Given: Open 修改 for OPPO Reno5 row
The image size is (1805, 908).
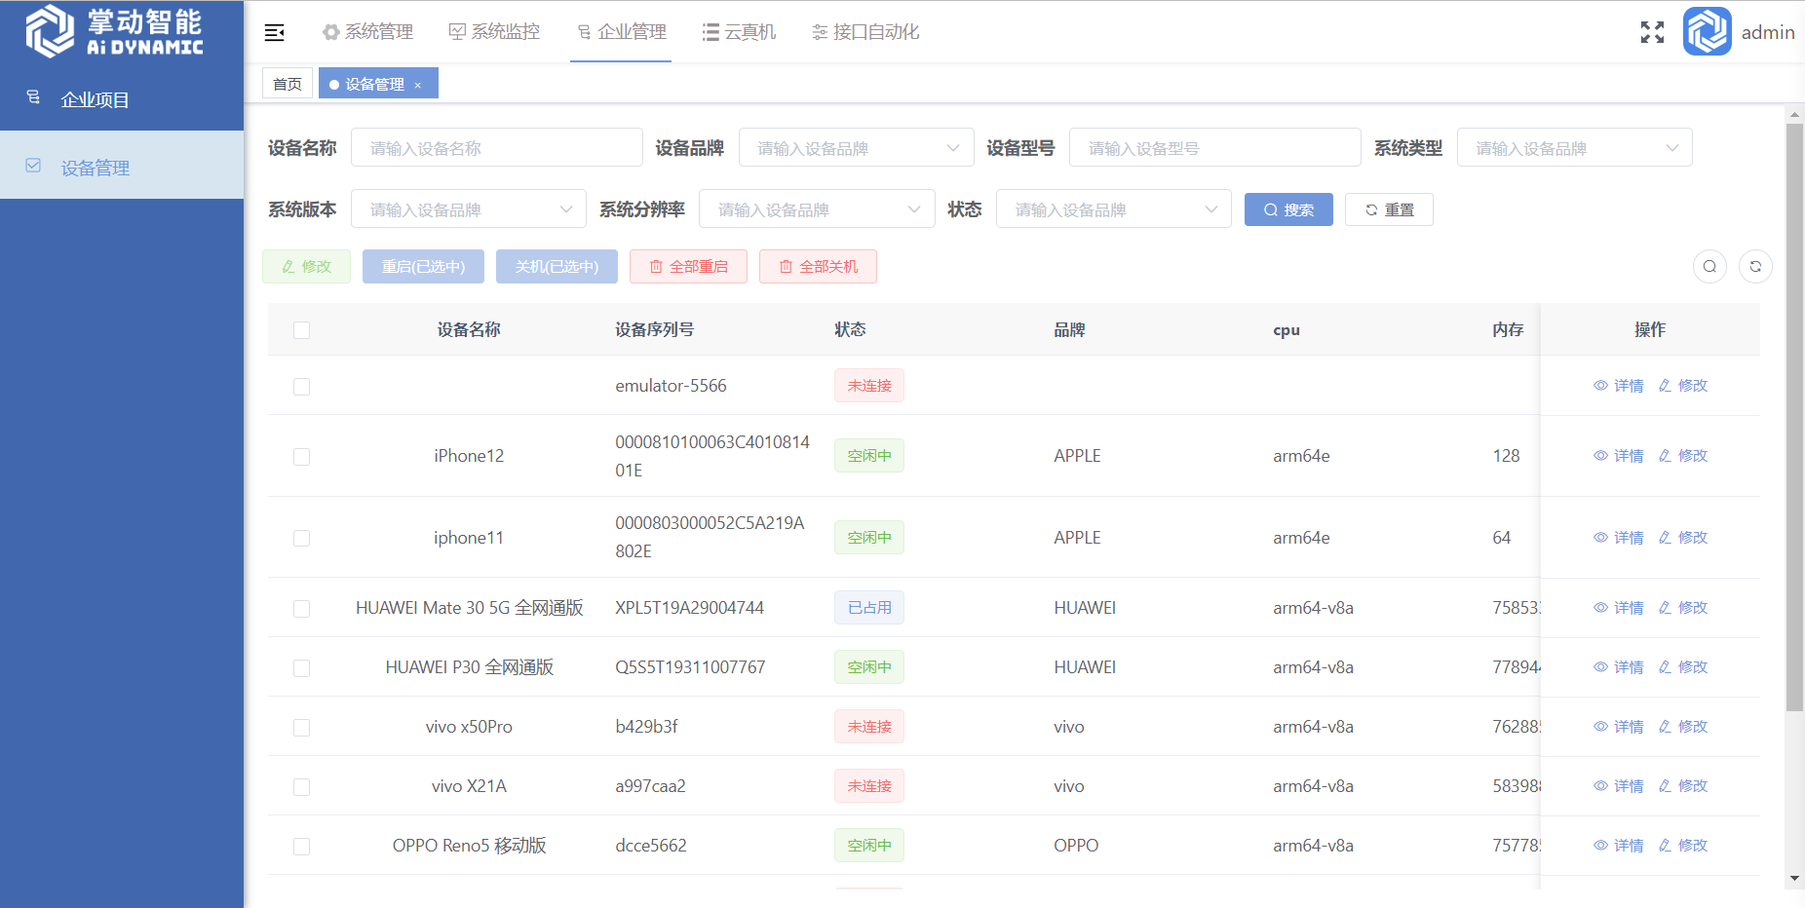Looking at the screenshot, I should coord(1683,846).
